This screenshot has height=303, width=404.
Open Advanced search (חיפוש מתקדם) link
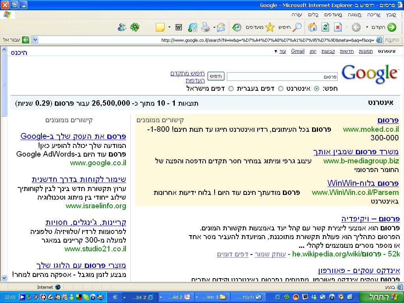(x=187, y=73)
